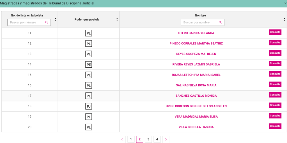Focus the Buscar por nombre field

tap(200, 22)
